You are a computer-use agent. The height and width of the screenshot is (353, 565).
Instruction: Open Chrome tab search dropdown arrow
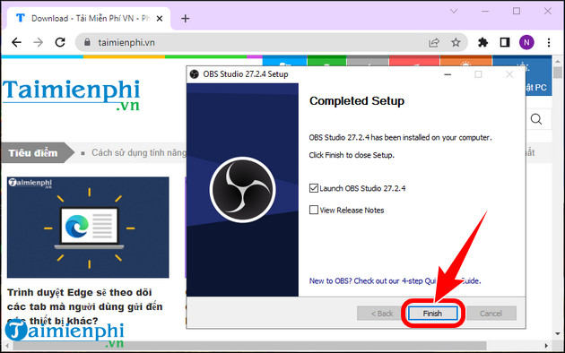pyautogui.click(x=454, y=11)
